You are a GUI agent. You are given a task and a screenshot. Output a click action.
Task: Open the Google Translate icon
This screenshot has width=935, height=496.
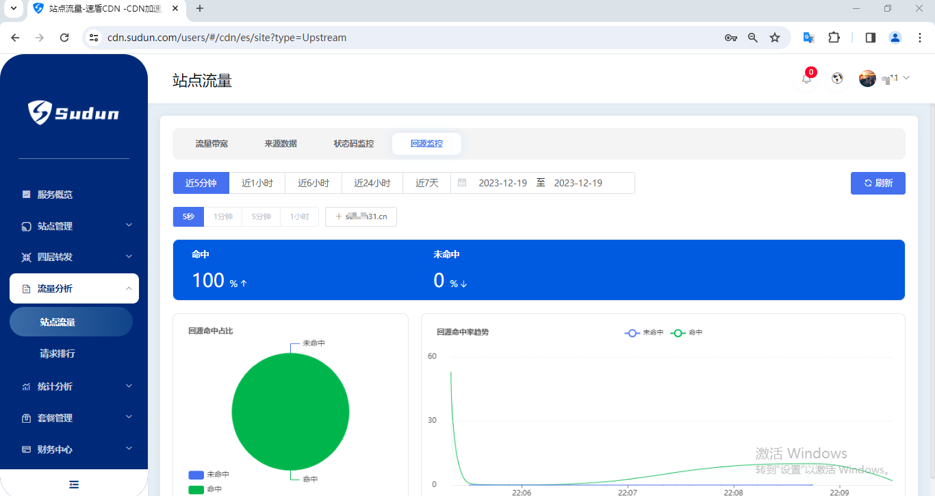(x=808, y=38)
